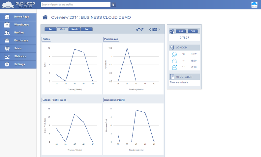Click the London weather icon
Image resolution: width=261 pixels, height=157 pixels.
[x=172, y=47]
